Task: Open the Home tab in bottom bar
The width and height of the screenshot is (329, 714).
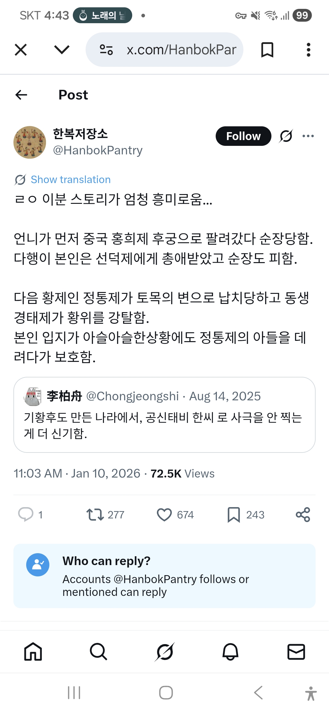Action: pyautogui.click(x=33, y=652)
